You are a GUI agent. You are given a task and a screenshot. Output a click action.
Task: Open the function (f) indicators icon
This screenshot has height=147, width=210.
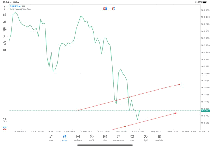point(4,36)
